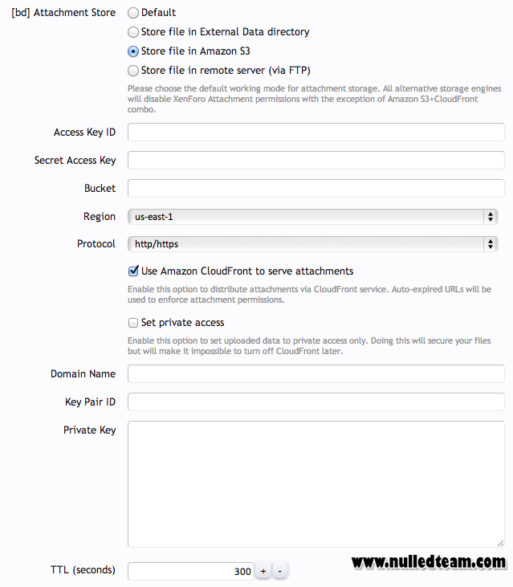This screenshot has width=513, height=587.
Task: Click the Private Key textarea resize handle
Action: pyautogui.click(x=500, y=543)
